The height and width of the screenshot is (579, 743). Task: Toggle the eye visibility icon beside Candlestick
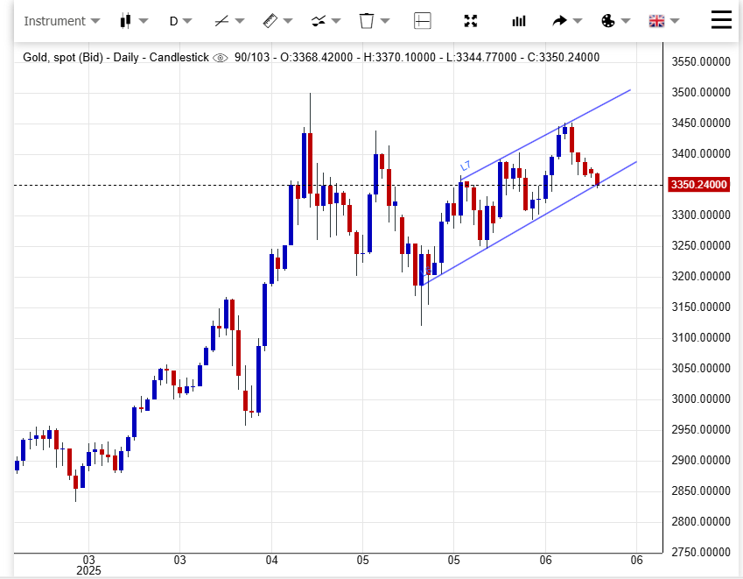(221, 58)
